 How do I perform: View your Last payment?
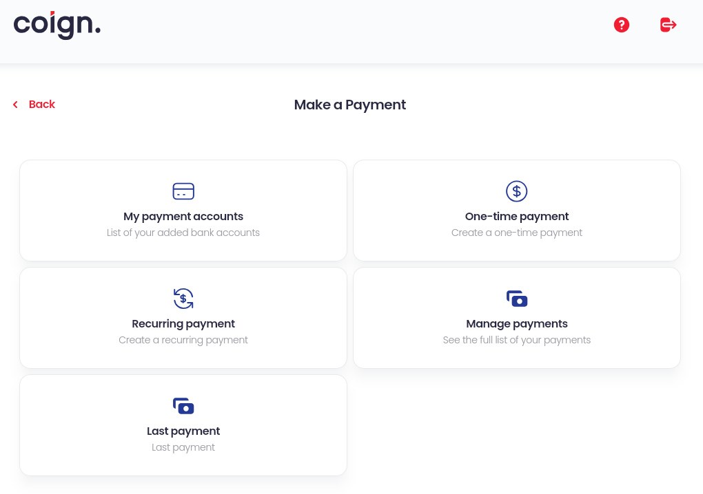coord(183,425)
